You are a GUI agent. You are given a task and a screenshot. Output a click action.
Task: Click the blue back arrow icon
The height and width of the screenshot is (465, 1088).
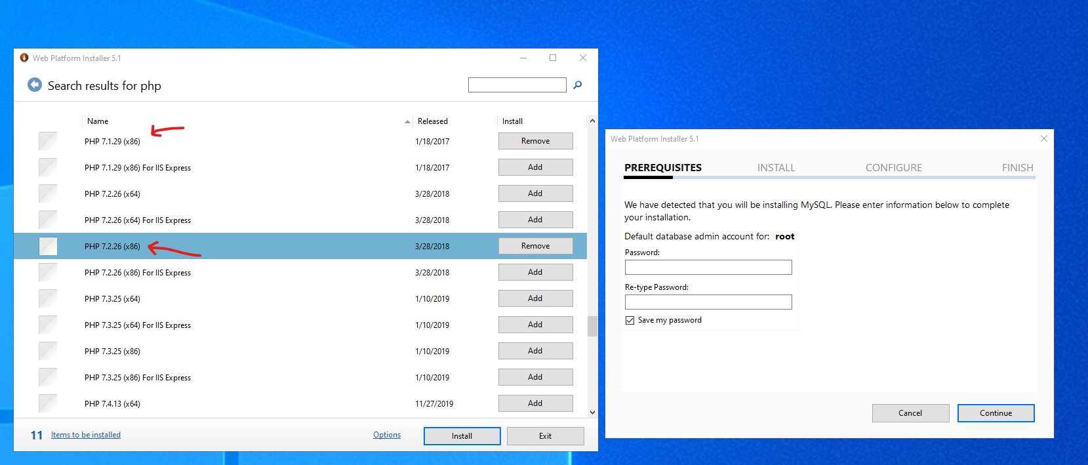click(35, 85)
